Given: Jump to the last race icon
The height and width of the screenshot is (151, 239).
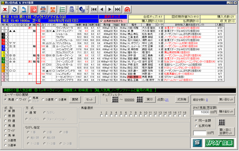Looking at the screenshot, I should [x=118, y=10].
